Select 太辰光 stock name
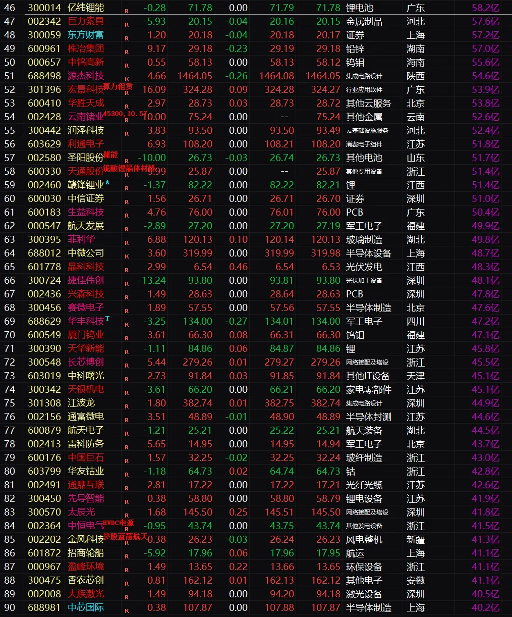 [81, 512]
